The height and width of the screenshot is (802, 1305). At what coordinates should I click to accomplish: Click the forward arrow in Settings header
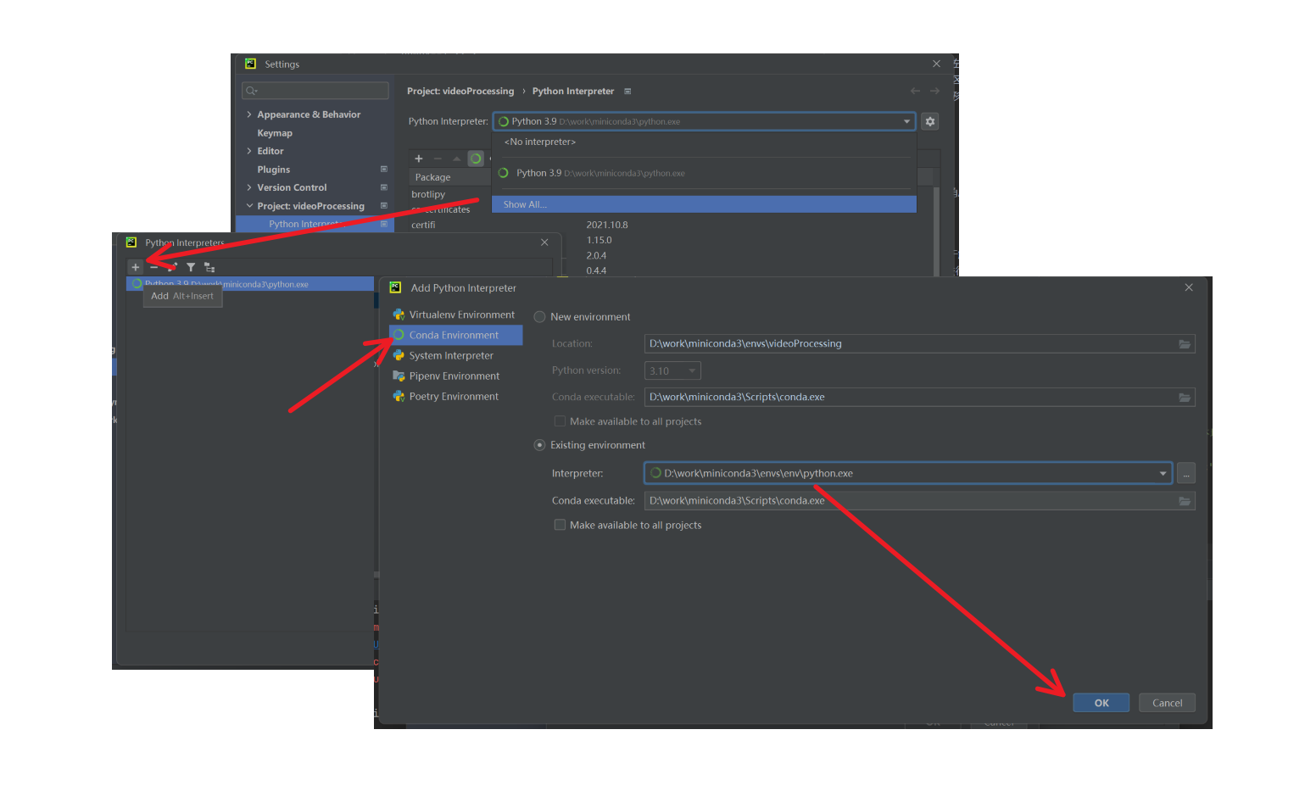coord(934,91)
